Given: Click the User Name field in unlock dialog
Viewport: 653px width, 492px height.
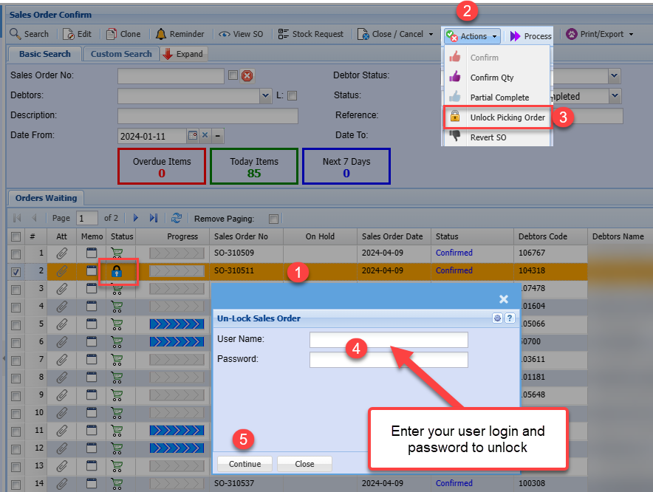Looking at the screenshot, I should click(389, 340).
